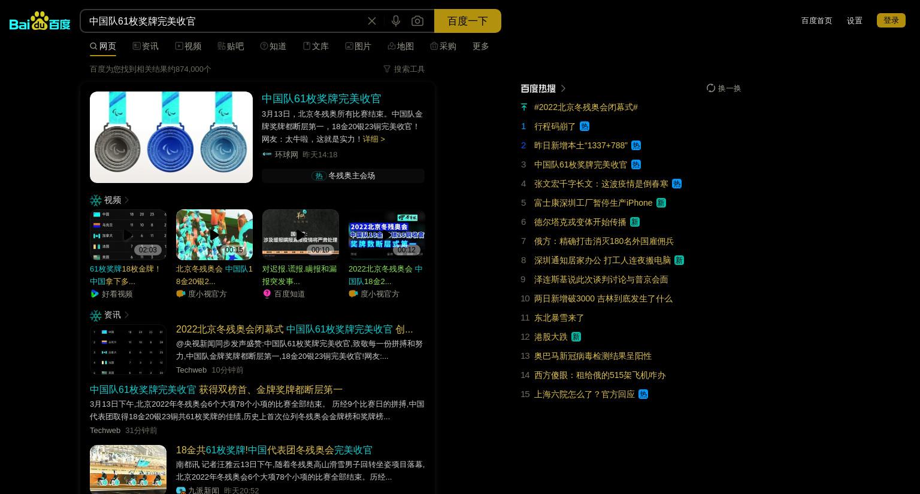920x494 pixels.
Task: Select the 网页 tab
Action: point(103,46)
